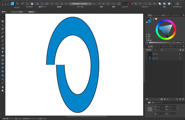Select the Move tool arrow
This screenshot has width=185, height=120.
3,17
